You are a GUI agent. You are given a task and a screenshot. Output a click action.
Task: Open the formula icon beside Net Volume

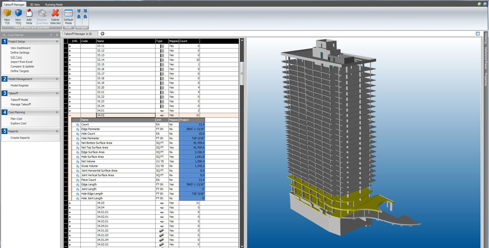point(78,161)
